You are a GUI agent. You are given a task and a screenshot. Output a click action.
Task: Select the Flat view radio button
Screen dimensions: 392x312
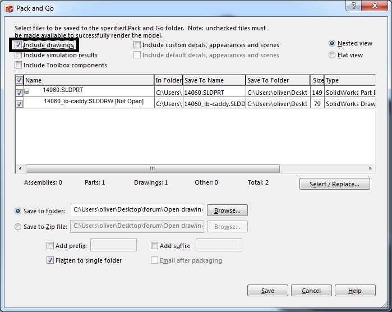click(332, 55)
